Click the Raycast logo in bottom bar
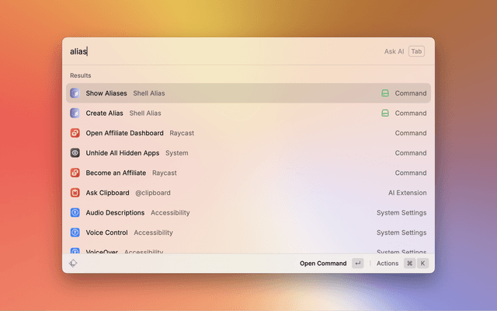Image resolution: width=497 pixels, height=311 pixels. click(73, 264)
